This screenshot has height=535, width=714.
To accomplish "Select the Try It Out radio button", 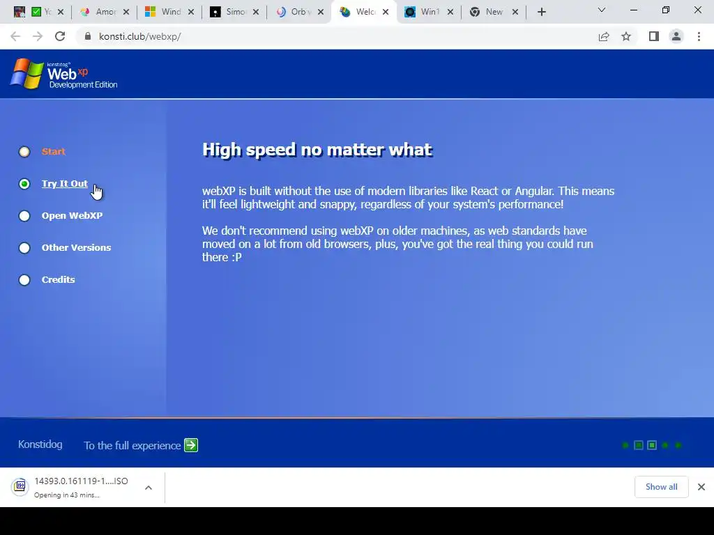I will (x=24, y=184).
